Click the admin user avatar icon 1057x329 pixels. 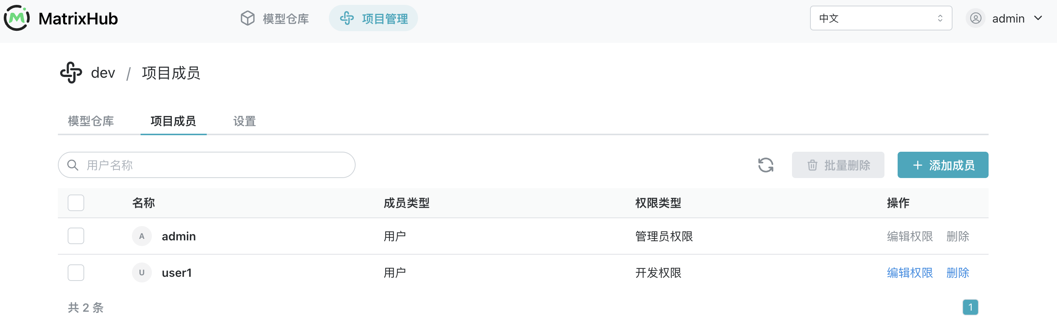pos(975,18)
